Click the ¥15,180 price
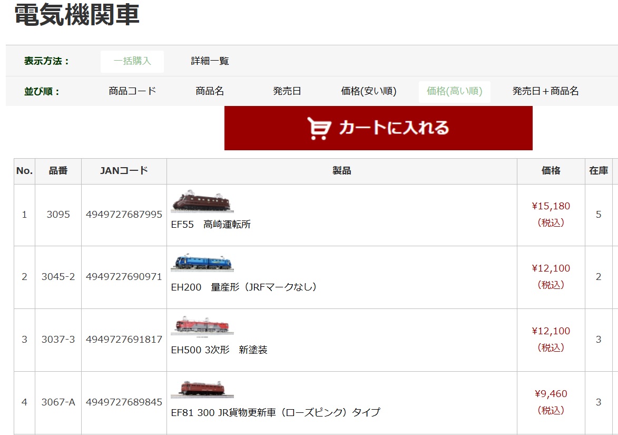This screenshot has width=618, height=435. coord(551,206)
